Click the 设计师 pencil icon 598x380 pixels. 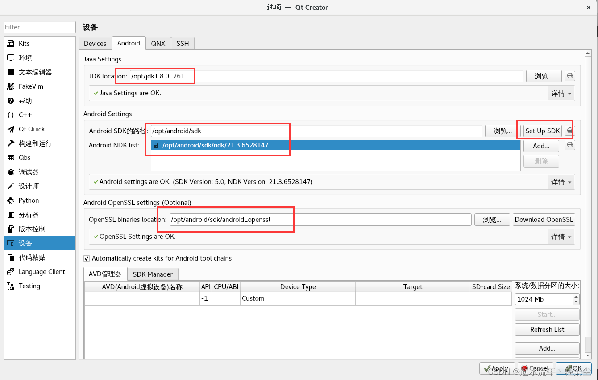click(11, 186)
